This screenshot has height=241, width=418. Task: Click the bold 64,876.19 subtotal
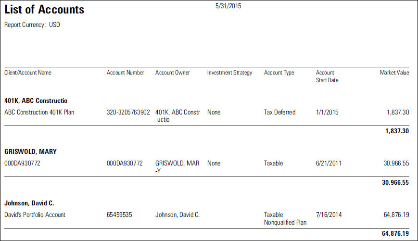pyautogui.click(x=395, y=233)
